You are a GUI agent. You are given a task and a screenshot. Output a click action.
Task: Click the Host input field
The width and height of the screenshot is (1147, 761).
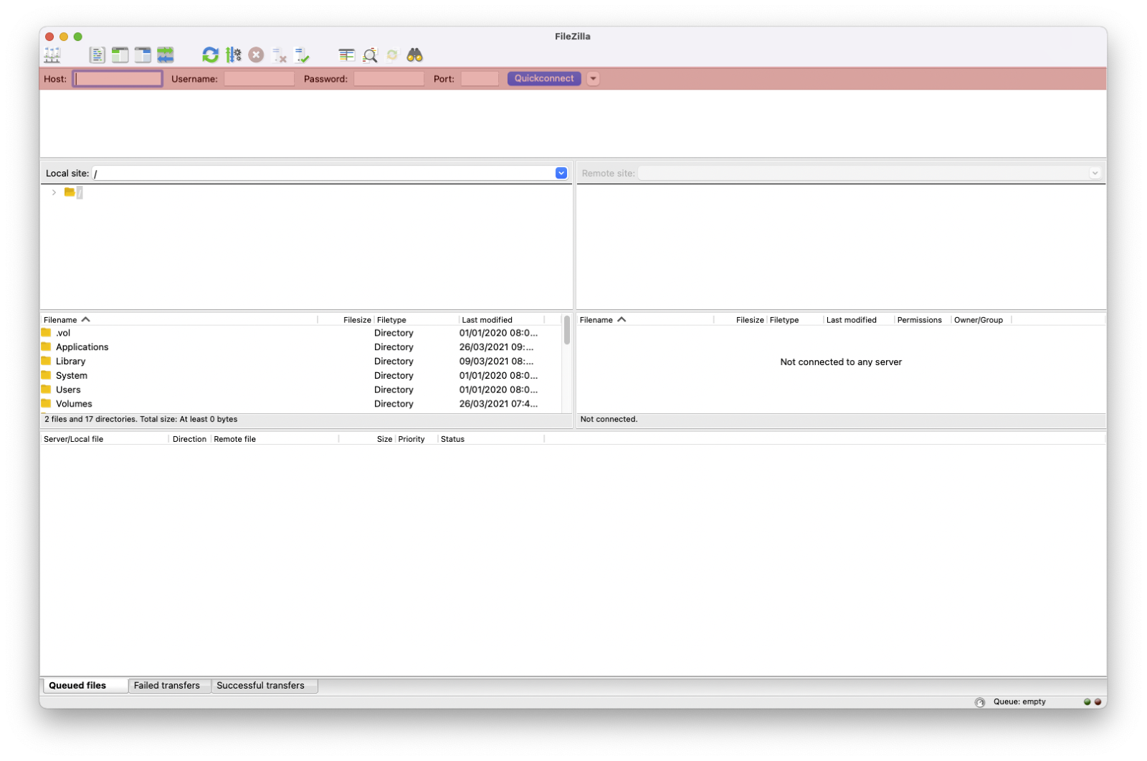pyautogui.click(x=118, y=79)
